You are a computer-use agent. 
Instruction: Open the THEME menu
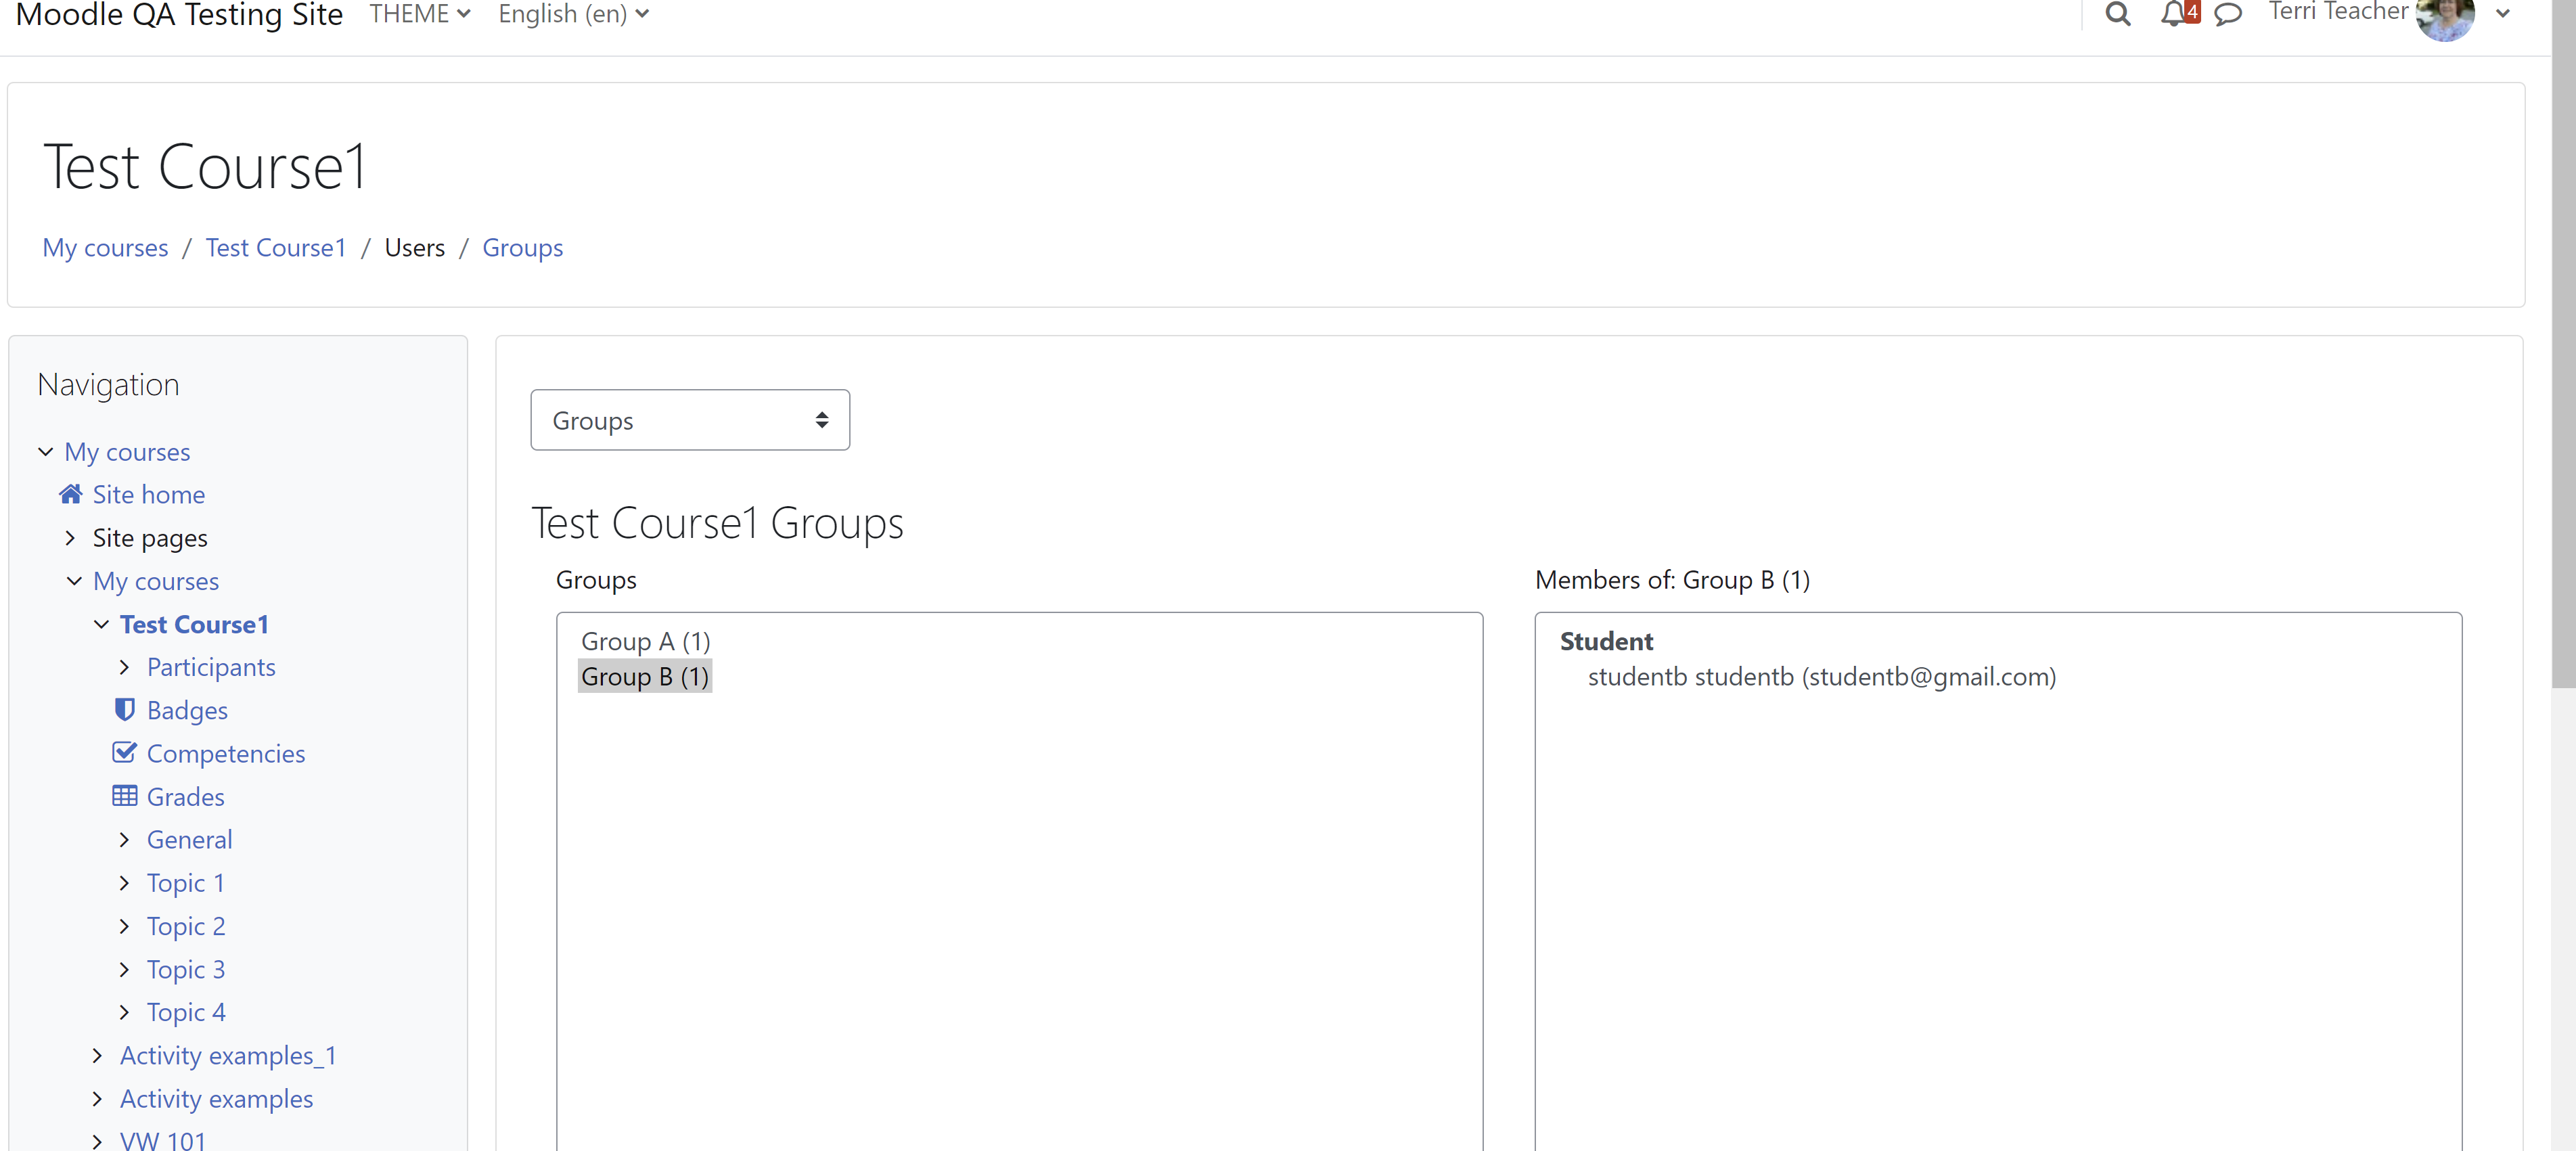419,14
